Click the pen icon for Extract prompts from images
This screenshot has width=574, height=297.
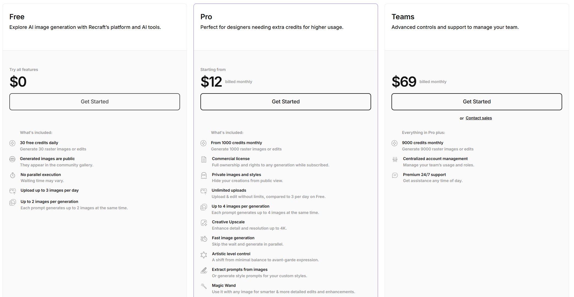click(204, 271)
